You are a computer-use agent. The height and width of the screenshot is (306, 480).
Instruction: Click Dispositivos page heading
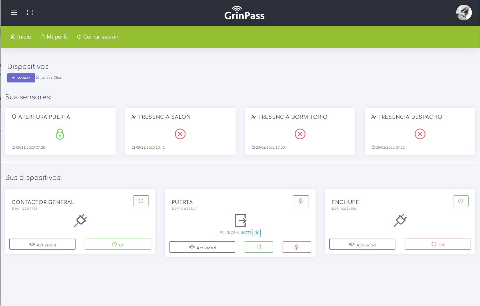point(28,66)
